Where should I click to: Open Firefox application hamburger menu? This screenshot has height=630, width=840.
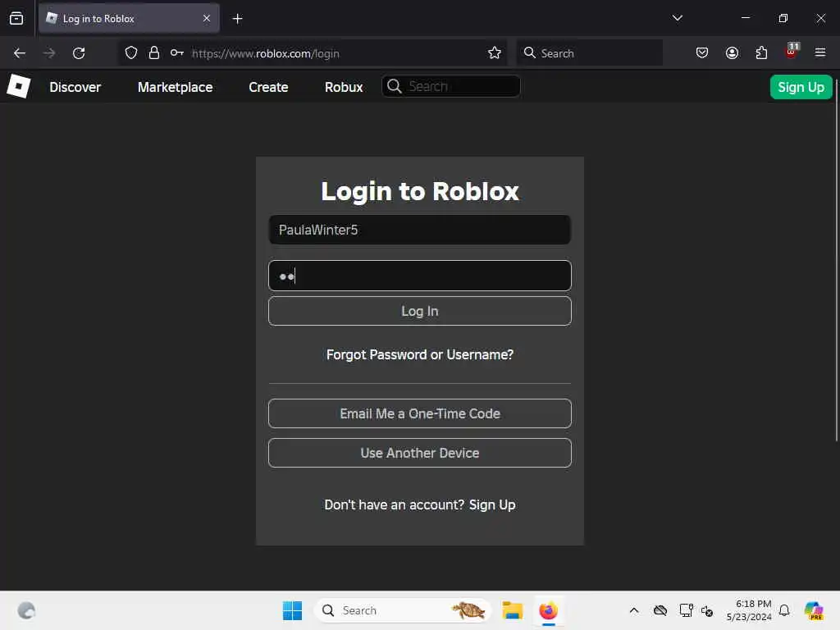click(820, 53)
